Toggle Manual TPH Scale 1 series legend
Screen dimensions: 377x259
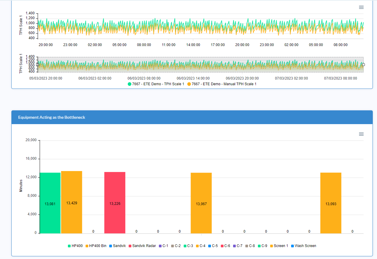pyautogui.click(x=222, y=84)
